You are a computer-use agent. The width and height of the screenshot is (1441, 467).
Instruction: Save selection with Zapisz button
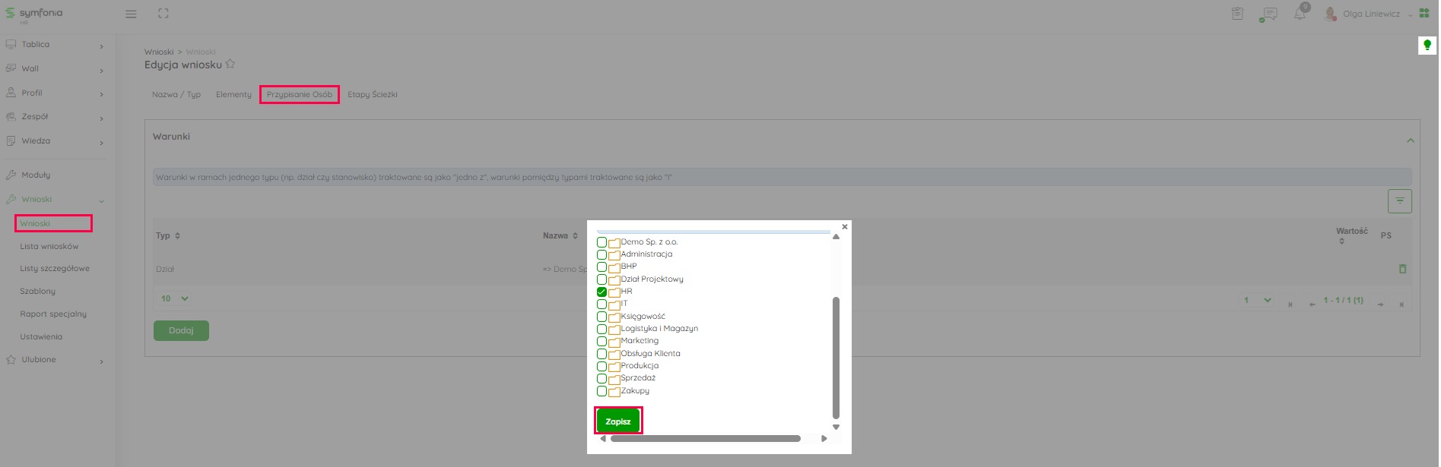point(617,421)
